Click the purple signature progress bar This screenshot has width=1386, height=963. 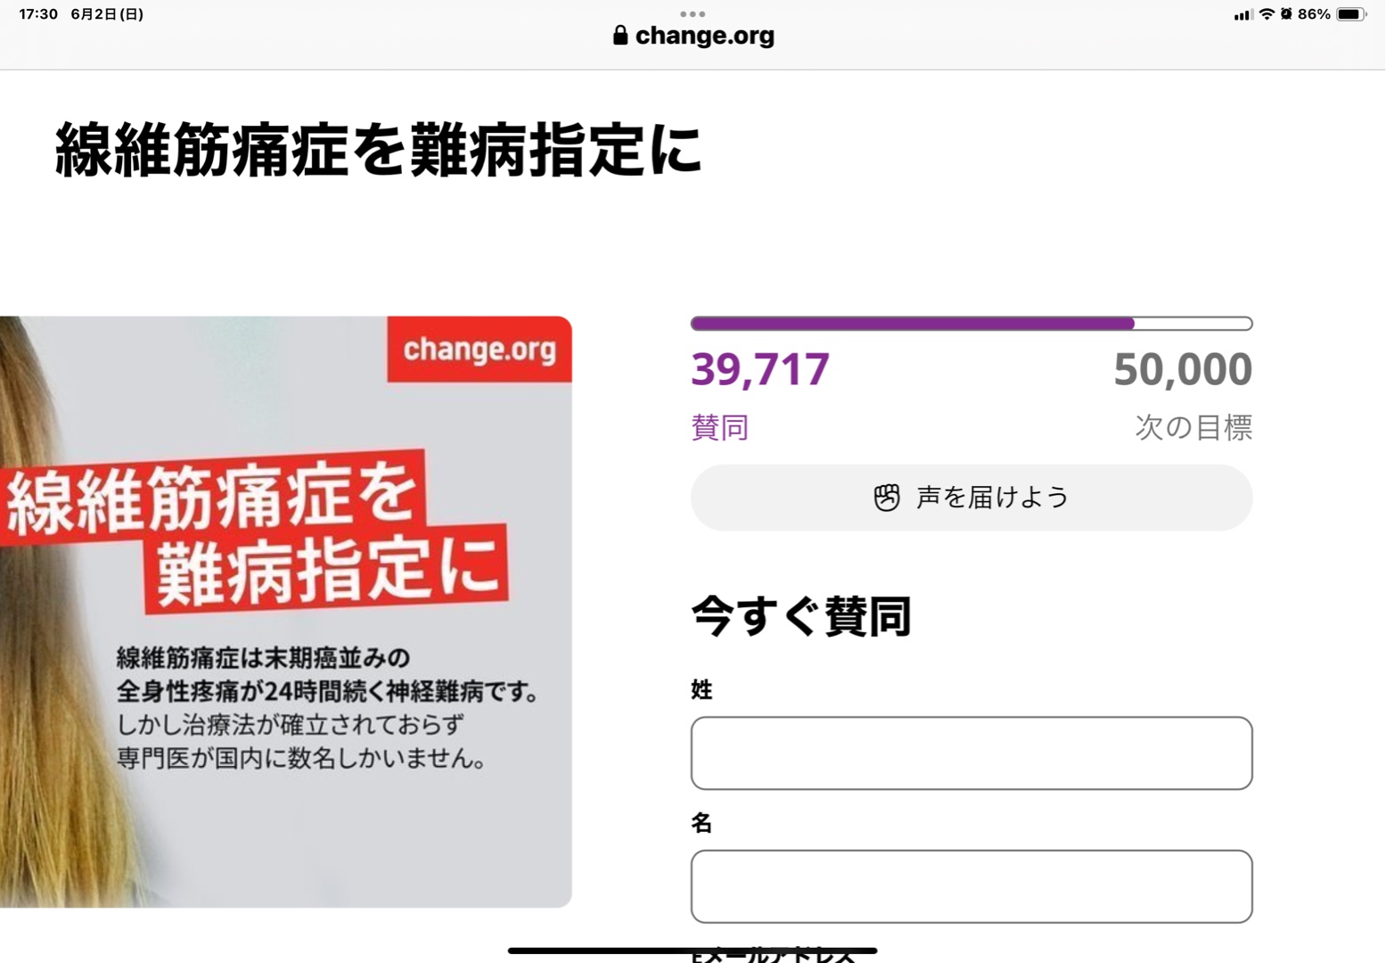(x=971, y=324)
